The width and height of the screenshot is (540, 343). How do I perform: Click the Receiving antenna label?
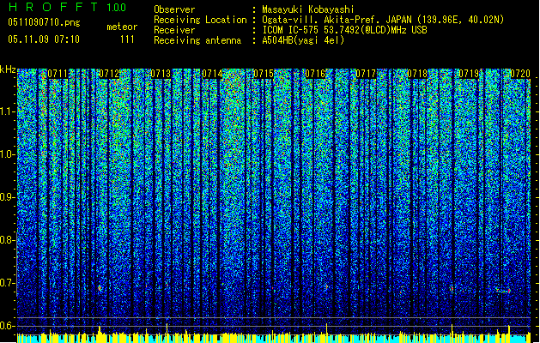coord(197,40)
